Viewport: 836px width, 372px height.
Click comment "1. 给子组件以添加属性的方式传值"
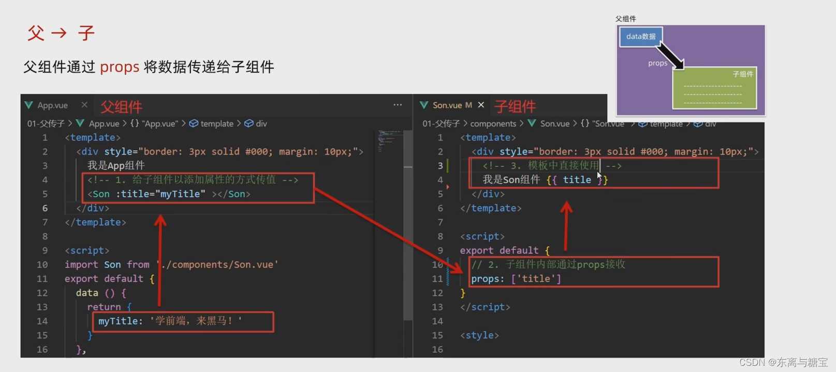[x=193, y=179]
